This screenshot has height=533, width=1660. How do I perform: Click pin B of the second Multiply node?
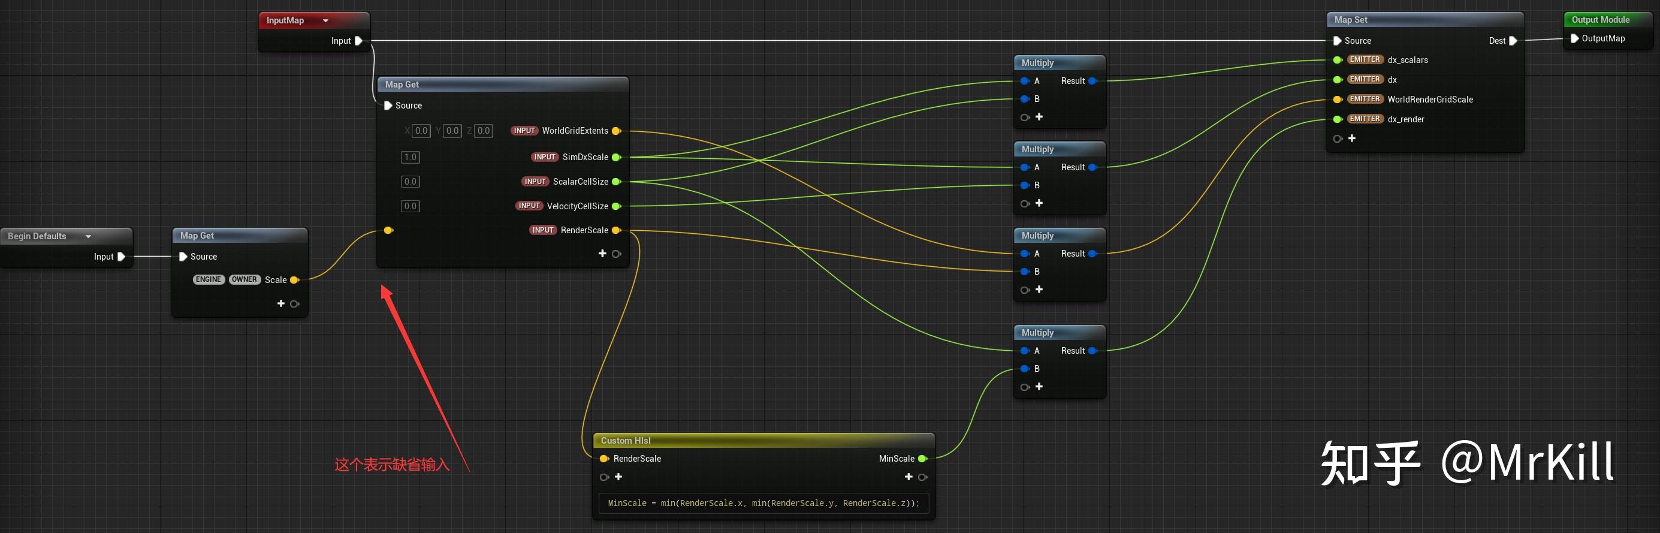click(x=1025, y=186)
